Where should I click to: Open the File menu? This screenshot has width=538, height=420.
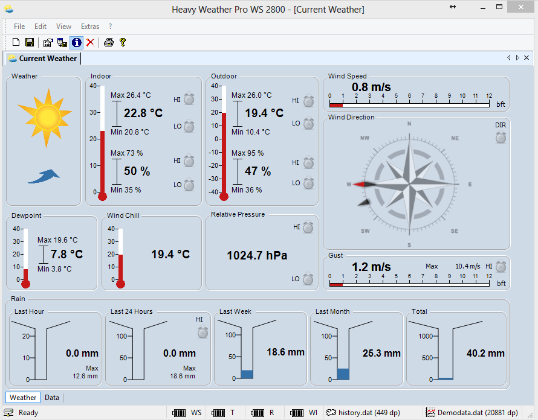click(19, 27)
